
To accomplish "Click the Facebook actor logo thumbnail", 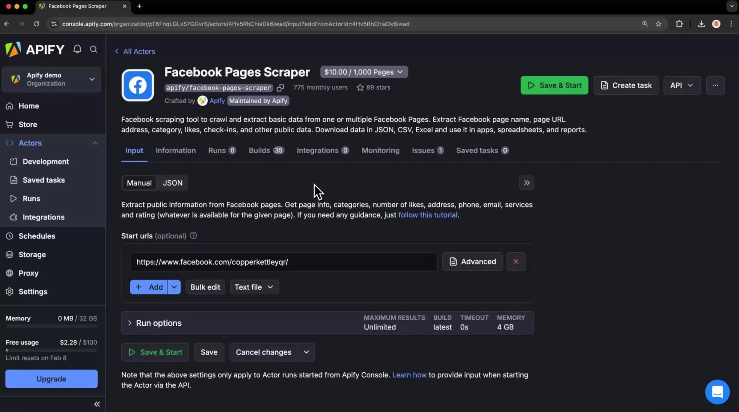I will point(138,85).
